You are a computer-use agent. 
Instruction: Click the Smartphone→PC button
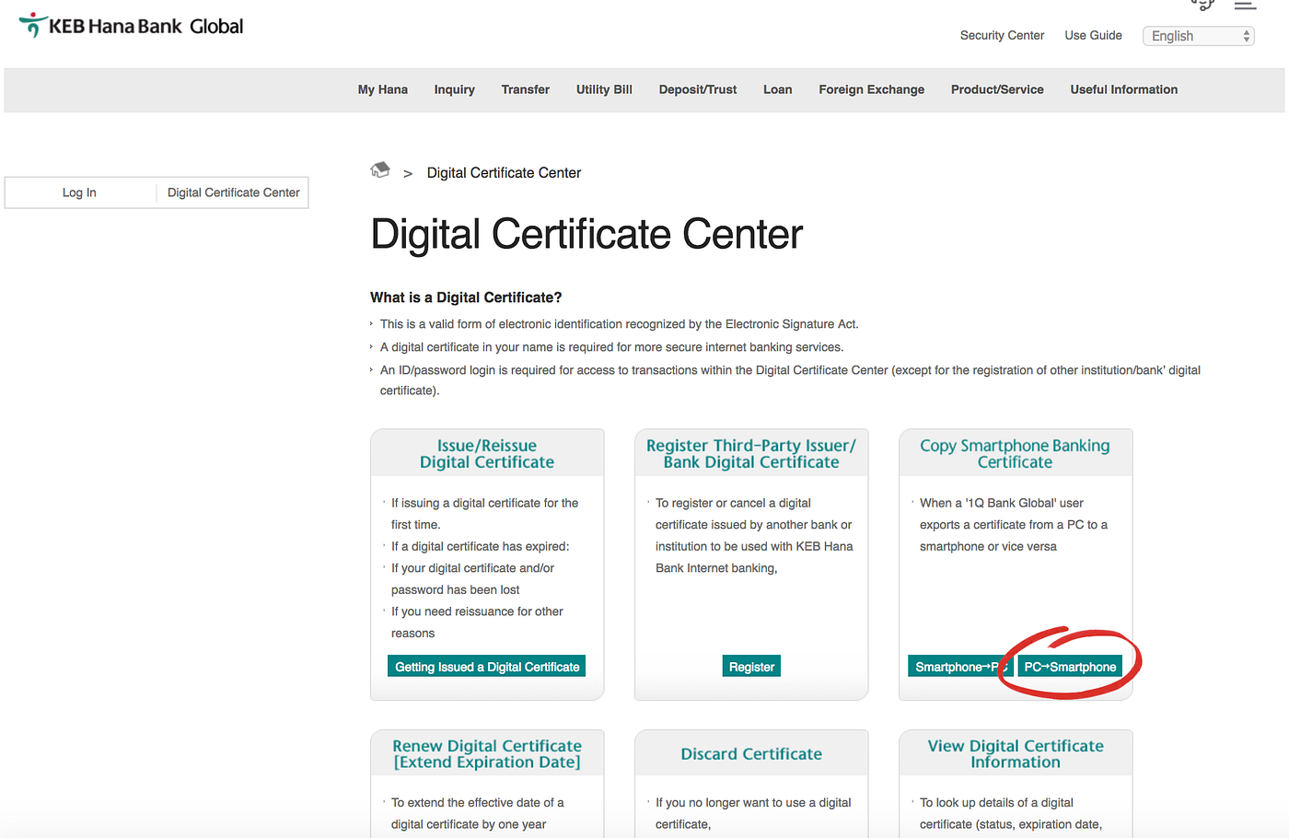tap(960, 667)
